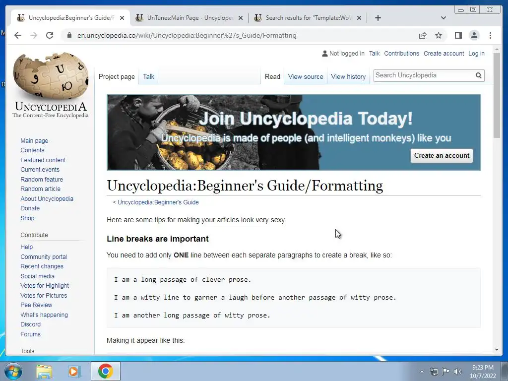
Task: Bookmark this page with the star icon
Action: (439, 35)
